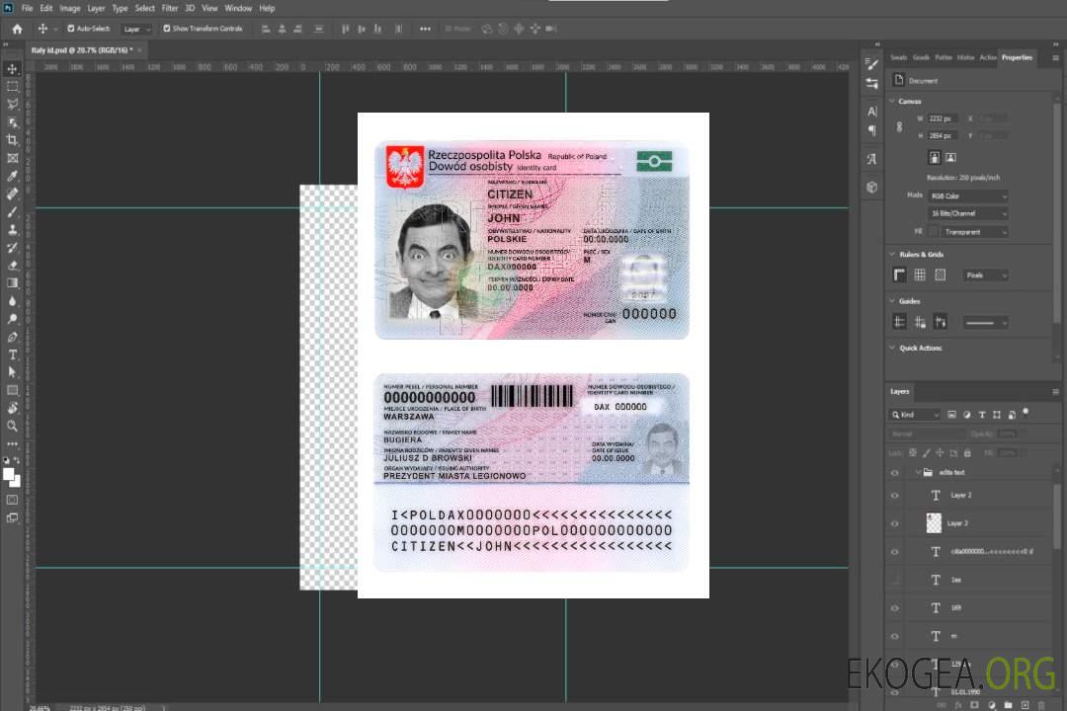1067x711 pixels.
Task: Select the Crop tool
Action: (12, 140)
